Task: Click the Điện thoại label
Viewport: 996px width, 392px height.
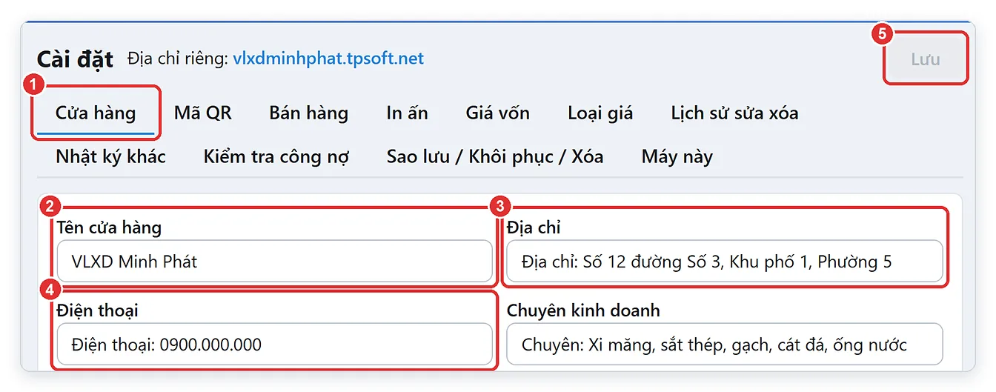Action: [98, 310]
